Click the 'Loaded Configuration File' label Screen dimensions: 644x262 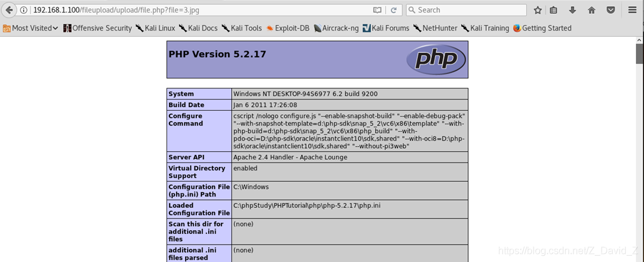pyautogui.click(x=199, y=209)
